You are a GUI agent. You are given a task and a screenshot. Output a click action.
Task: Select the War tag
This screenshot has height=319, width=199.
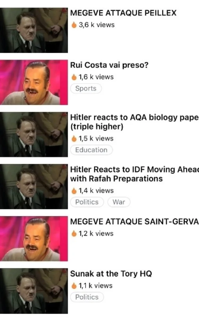click(119, 202)
